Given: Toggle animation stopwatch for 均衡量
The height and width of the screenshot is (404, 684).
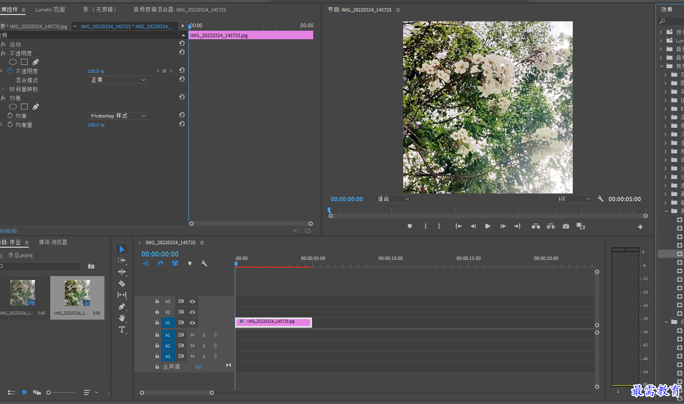Looking at the screenshot, I should coord(10,125).
